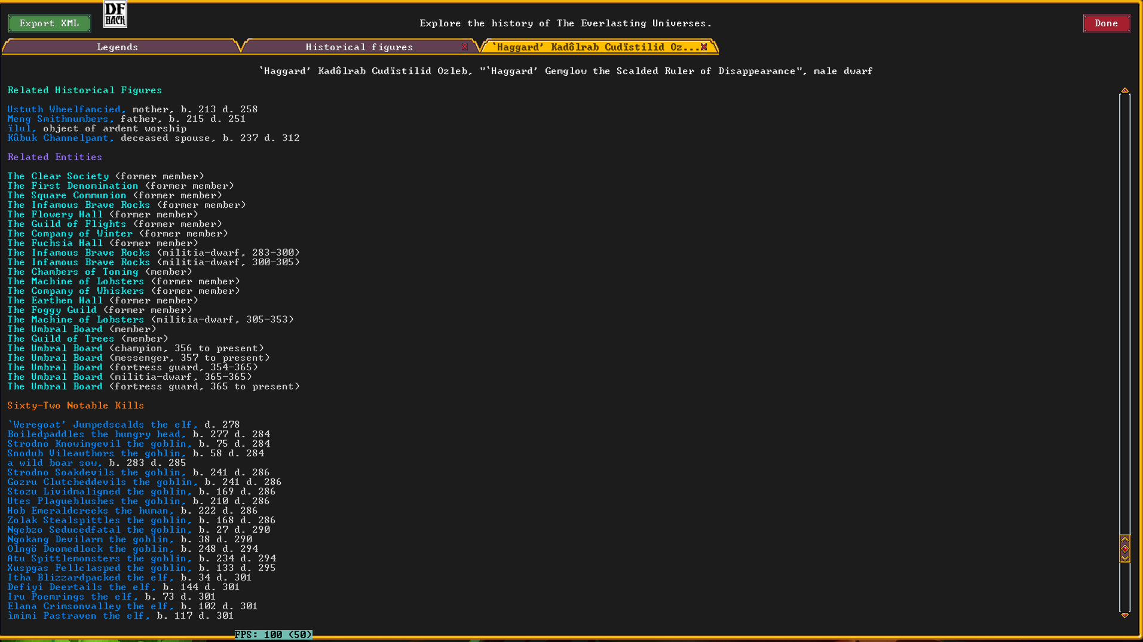1143x642 pixels.
Task: Open Stozu Lividmaligned the goblin link
Action: pyautogui.click(x=100, y=492)
